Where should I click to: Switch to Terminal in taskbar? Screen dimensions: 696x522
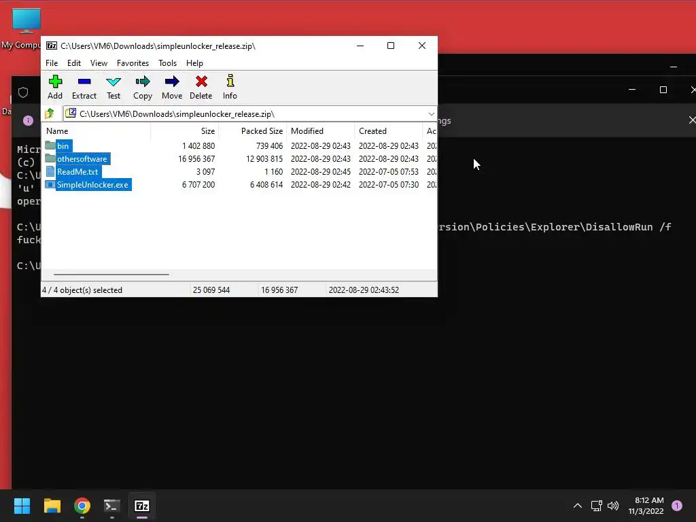point(112,506)
